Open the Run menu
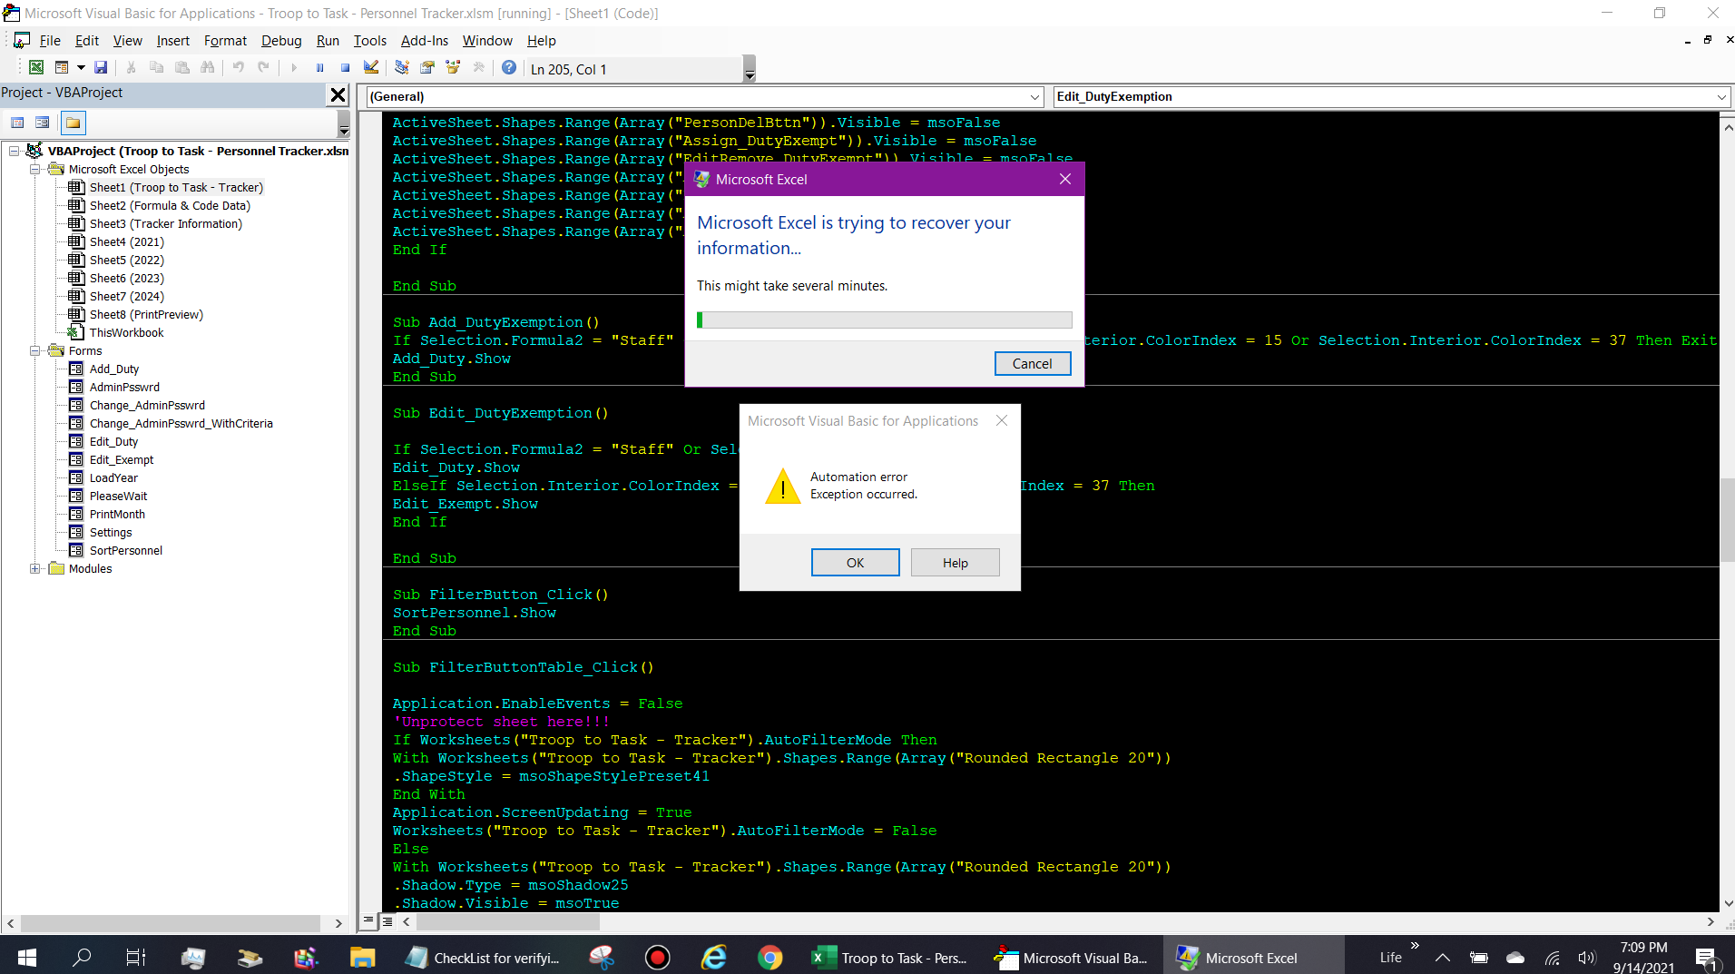This screenshot has height=974, width=1735. coord(328,41)
